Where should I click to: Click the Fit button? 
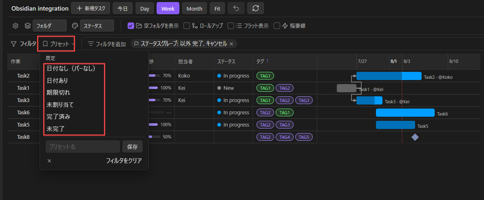217,8
